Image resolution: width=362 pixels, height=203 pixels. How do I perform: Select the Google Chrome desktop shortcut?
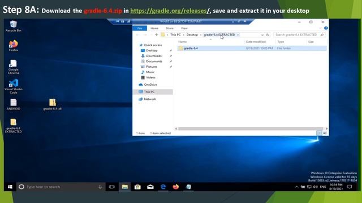14,67
